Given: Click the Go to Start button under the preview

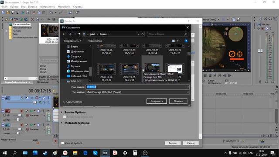Looking at the screenshot, I should point(215,75).
